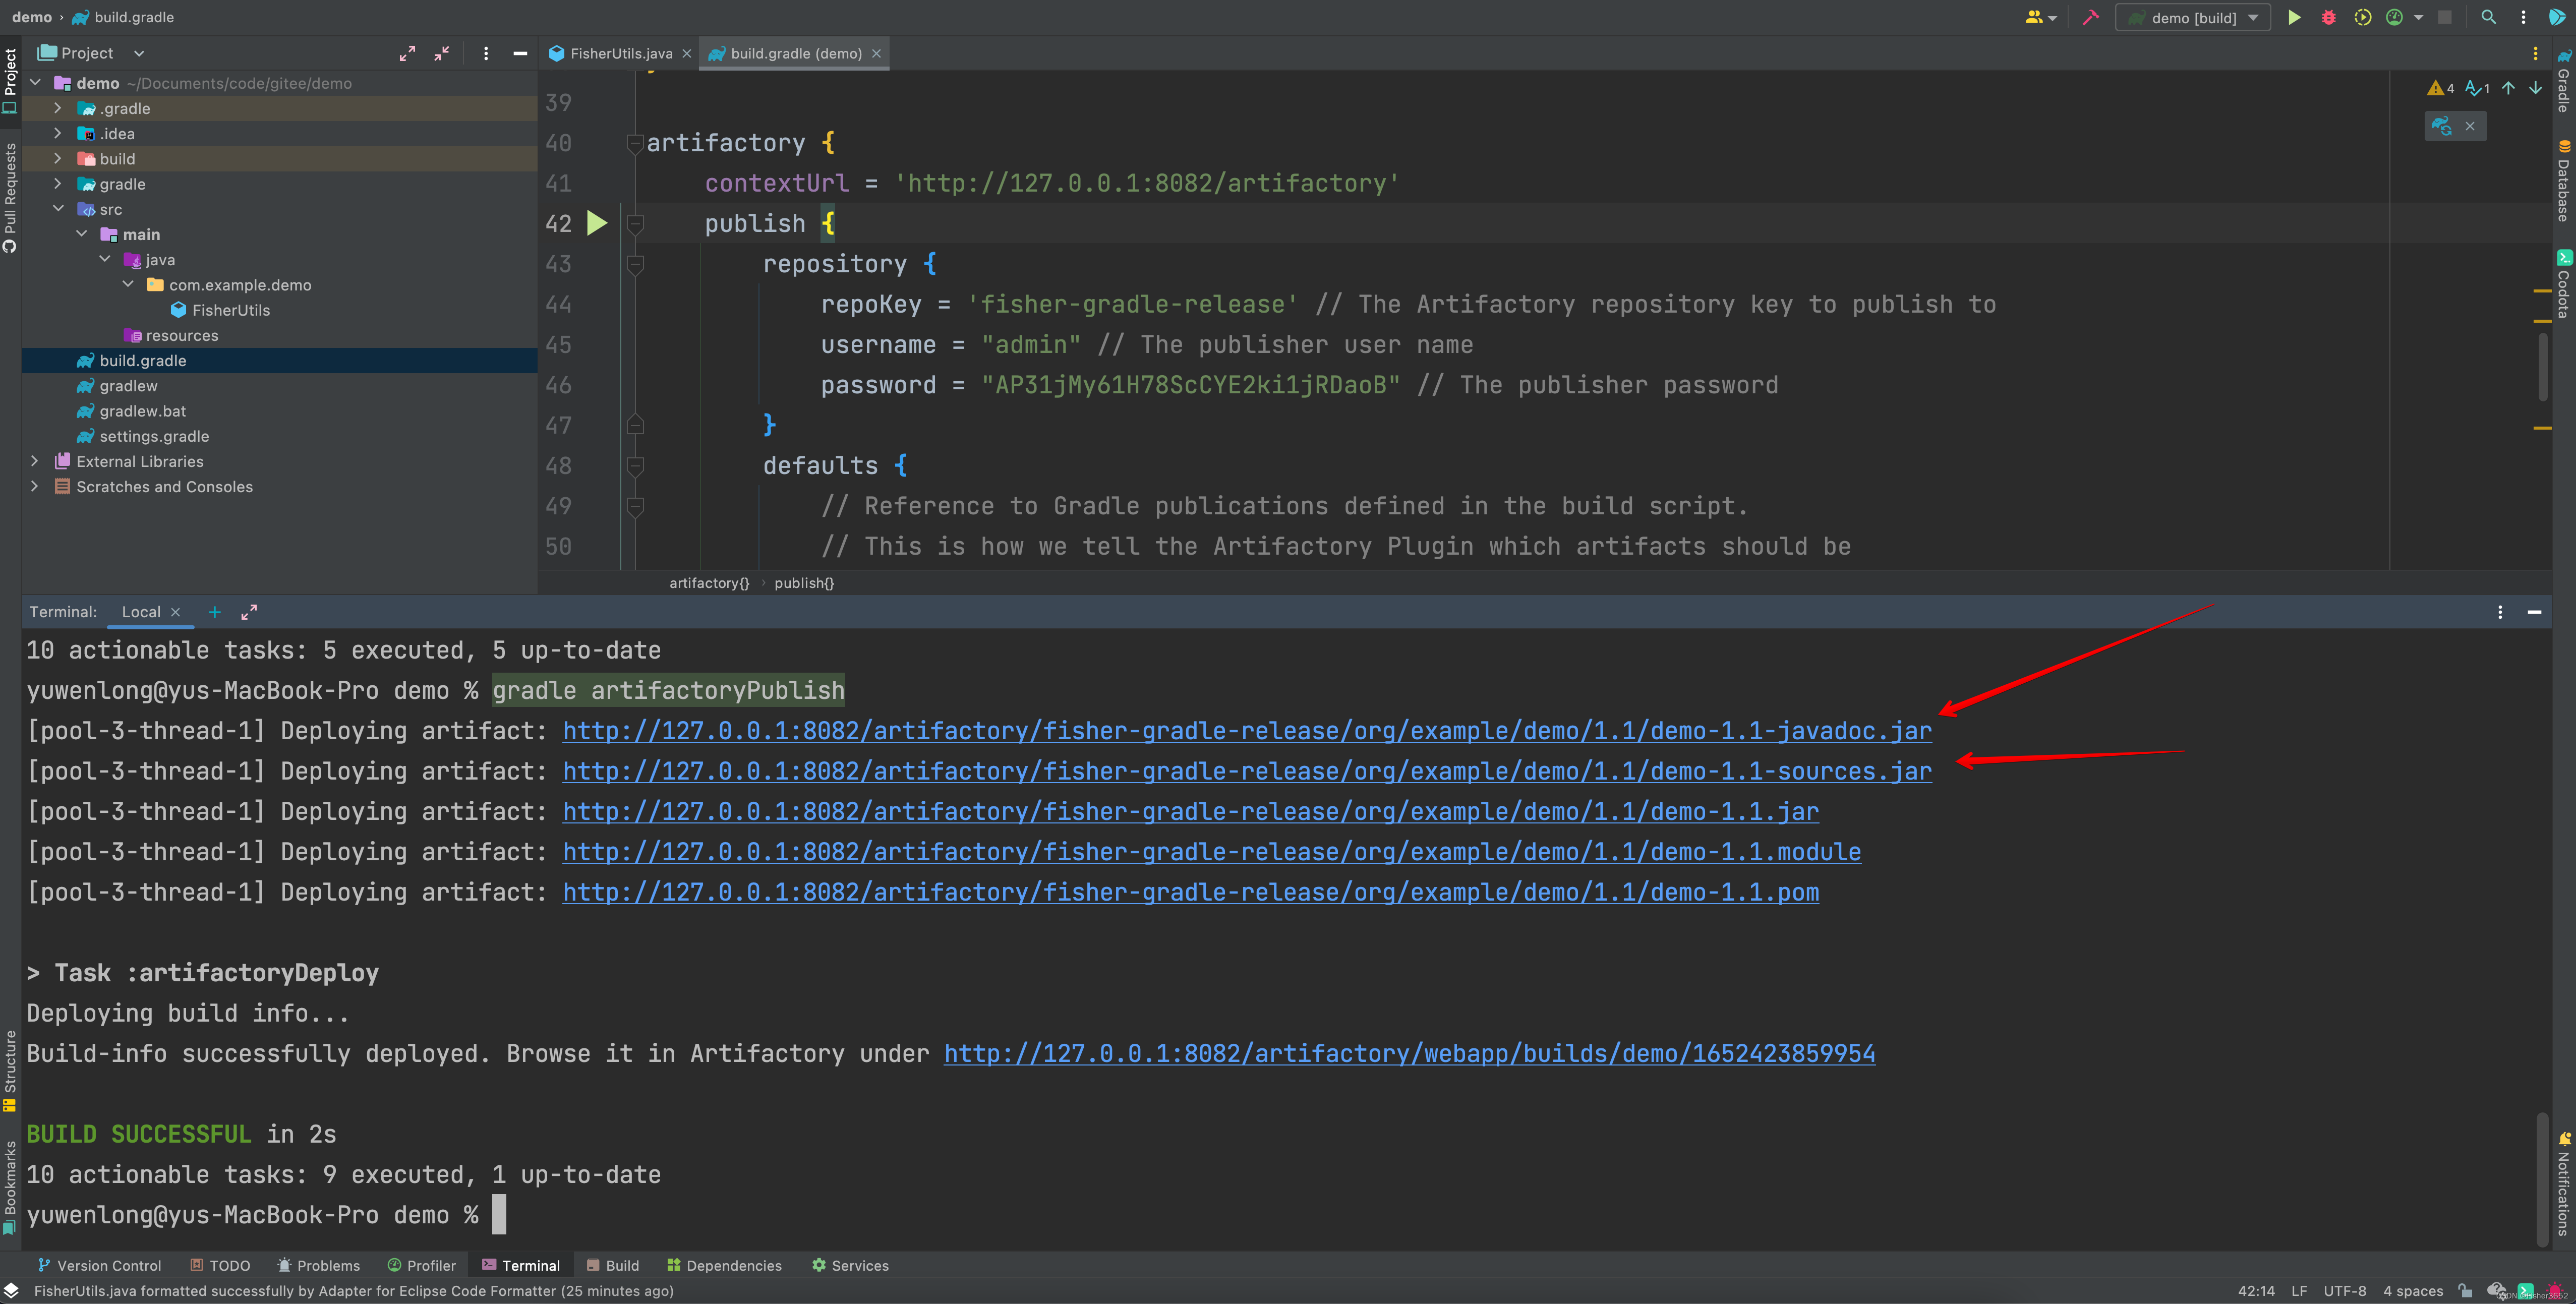Click the terminal vertical scrollbar
Screen dimensions: 2576x1304
[2542, 1180]
